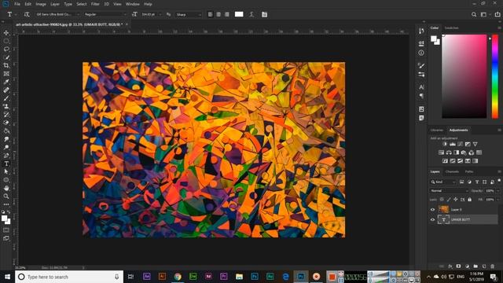This screenshot has height=283, width=503.
Task: Click the Add layer style fx icon
Action: tap(450, 266)
